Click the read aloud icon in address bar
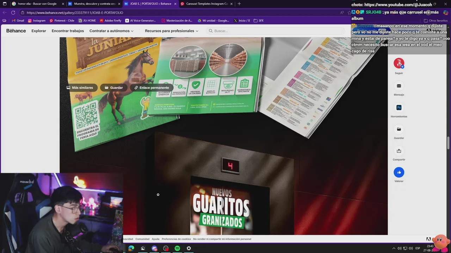451x253 pixels. [x=342, y=13]
